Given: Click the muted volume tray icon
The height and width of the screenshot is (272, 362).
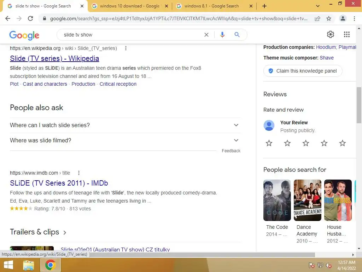Looking at the screenshot, I should click(x=329, y=265).
